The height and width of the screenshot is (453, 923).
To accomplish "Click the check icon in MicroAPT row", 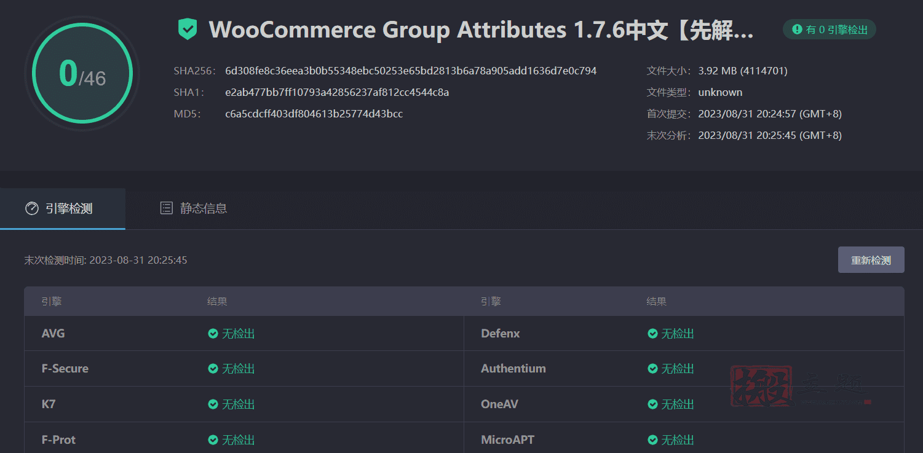I will click(x=652, y=440).
